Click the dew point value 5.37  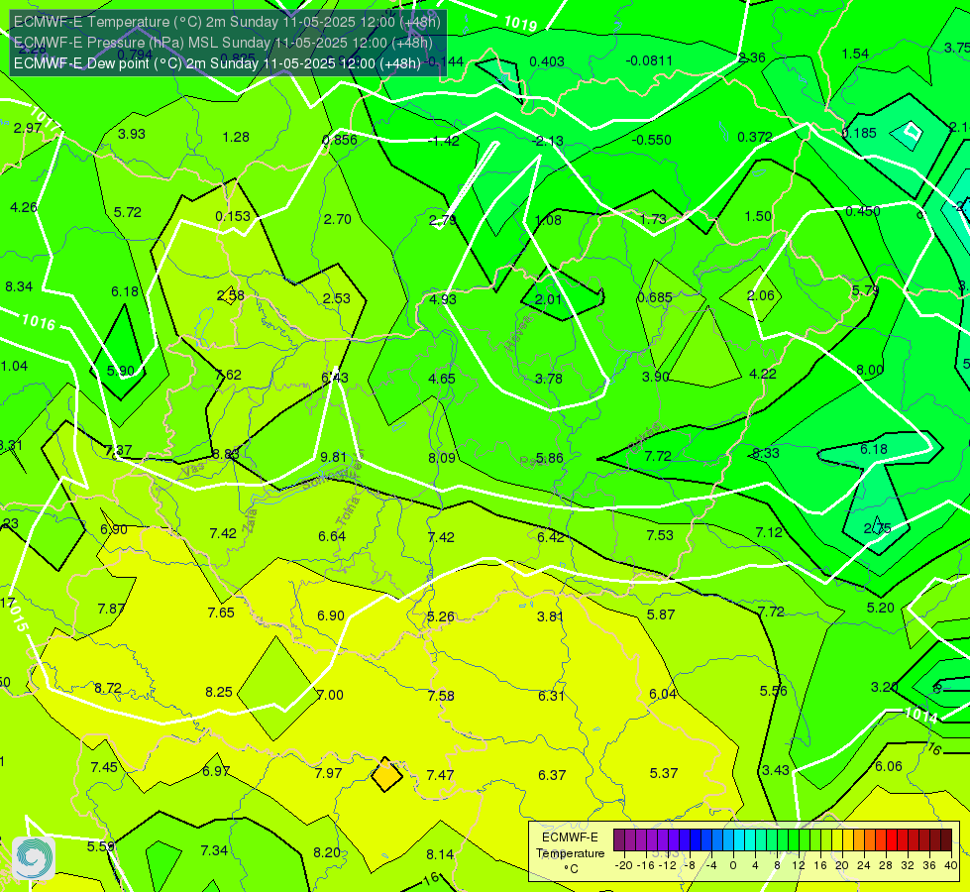(664, 773)
